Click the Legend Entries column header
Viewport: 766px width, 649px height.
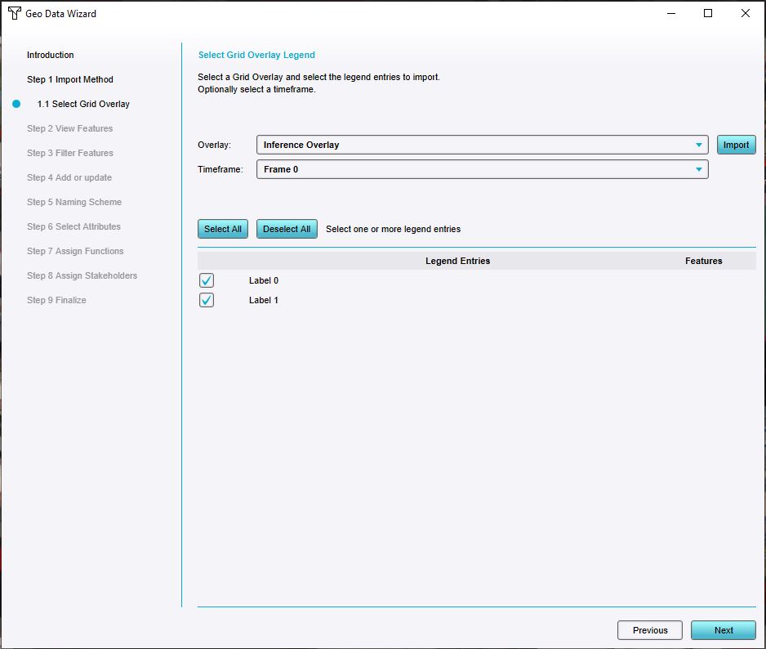(457, 261)
